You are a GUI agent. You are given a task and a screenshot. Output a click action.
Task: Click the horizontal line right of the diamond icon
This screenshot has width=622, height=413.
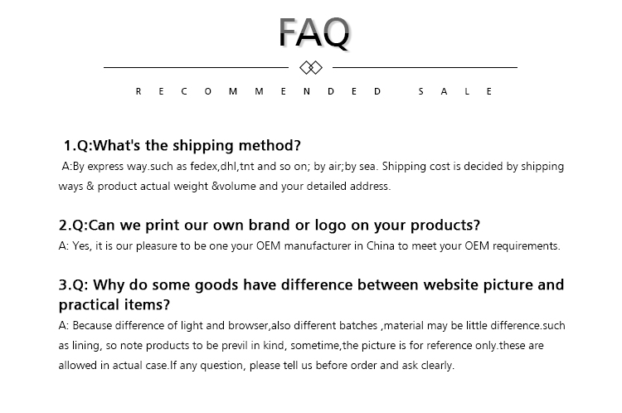[x=425, y=67]
